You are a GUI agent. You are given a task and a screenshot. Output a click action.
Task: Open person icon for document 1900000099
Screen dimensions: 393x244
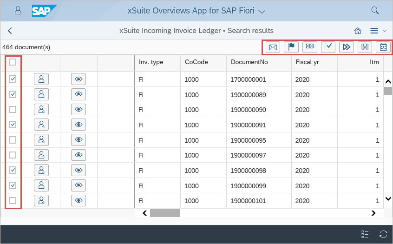coord(41,185)
